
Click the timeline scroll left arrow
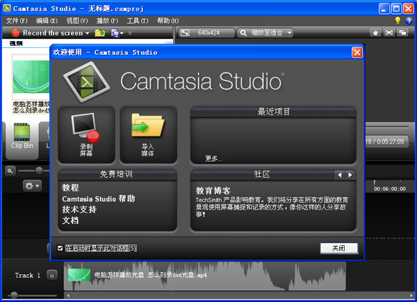(x=68, y=295)
